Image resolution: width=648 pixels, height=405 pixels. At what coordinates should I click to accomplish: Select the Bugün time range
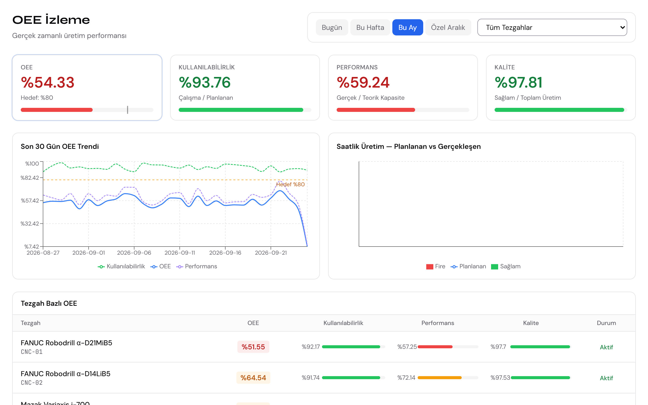point(332,27)
